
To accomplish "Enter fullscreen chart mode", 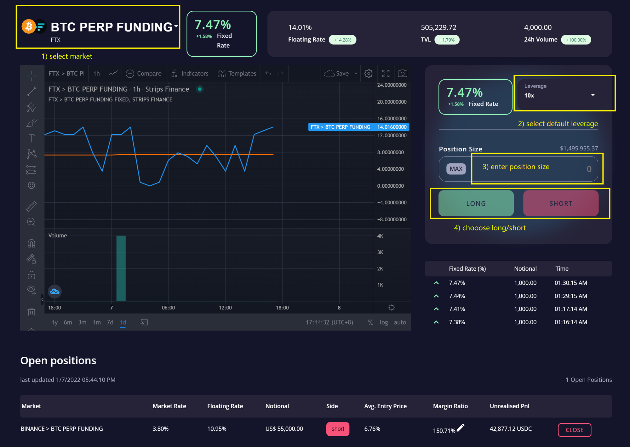I will pyautogui.click(x=386, y=73).
